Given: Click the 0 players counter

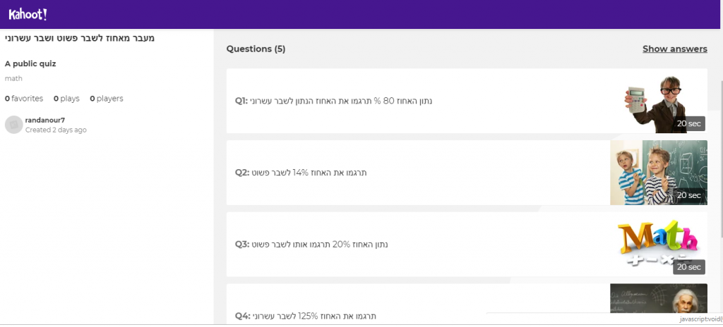Looking at the screenshot, I should (x=107, y=99).
